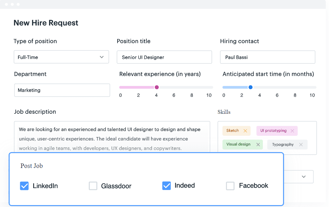Remove the Typography skill tag
Viewport: 334px width, 207px height.
[301, 145]
